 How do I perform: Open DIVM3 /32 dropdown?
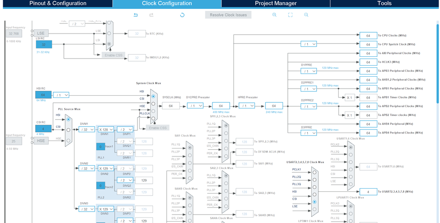point(86,209)
